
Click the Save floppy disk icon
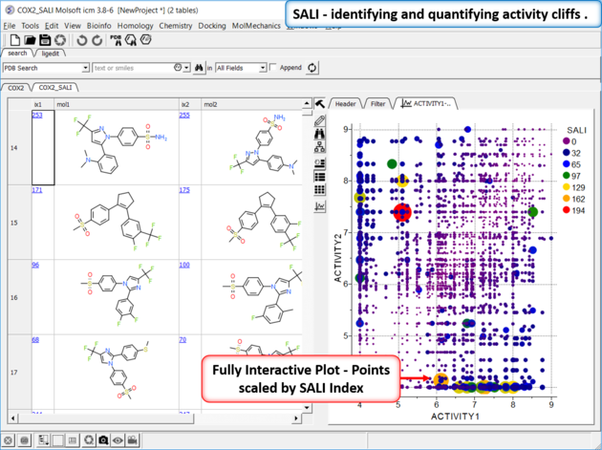pos(44,39)
